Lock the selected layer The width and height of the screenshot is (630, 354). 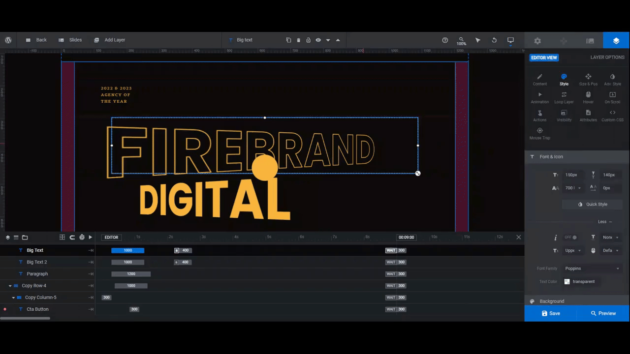click(308, 40)
